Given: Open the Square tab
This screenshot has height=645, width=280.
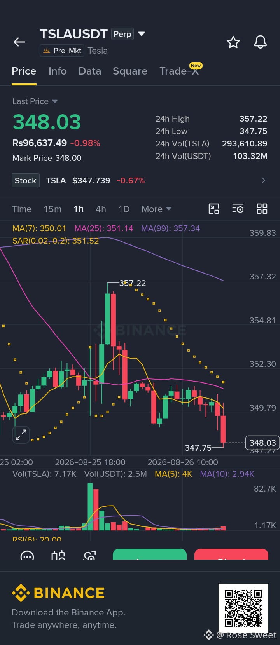Looking at the screenshot, I should (130, 71).
